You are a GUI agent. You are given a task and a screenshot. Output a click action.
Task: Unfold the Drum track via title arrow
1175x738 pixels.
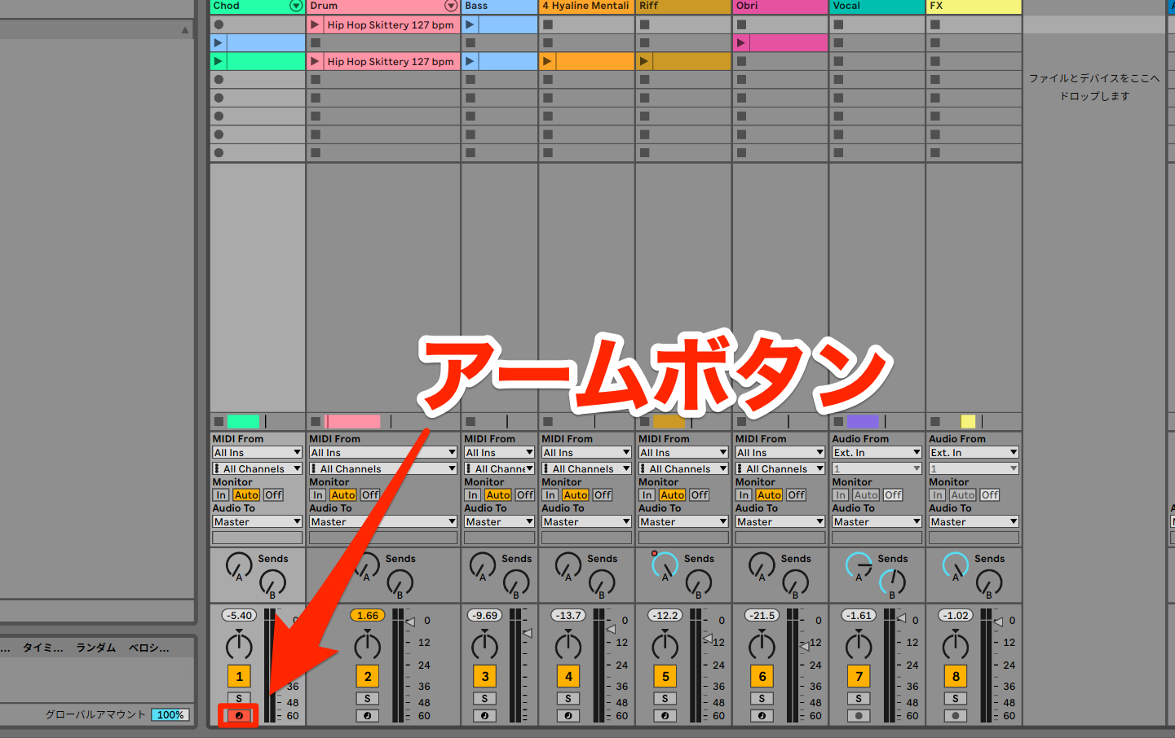451,6
